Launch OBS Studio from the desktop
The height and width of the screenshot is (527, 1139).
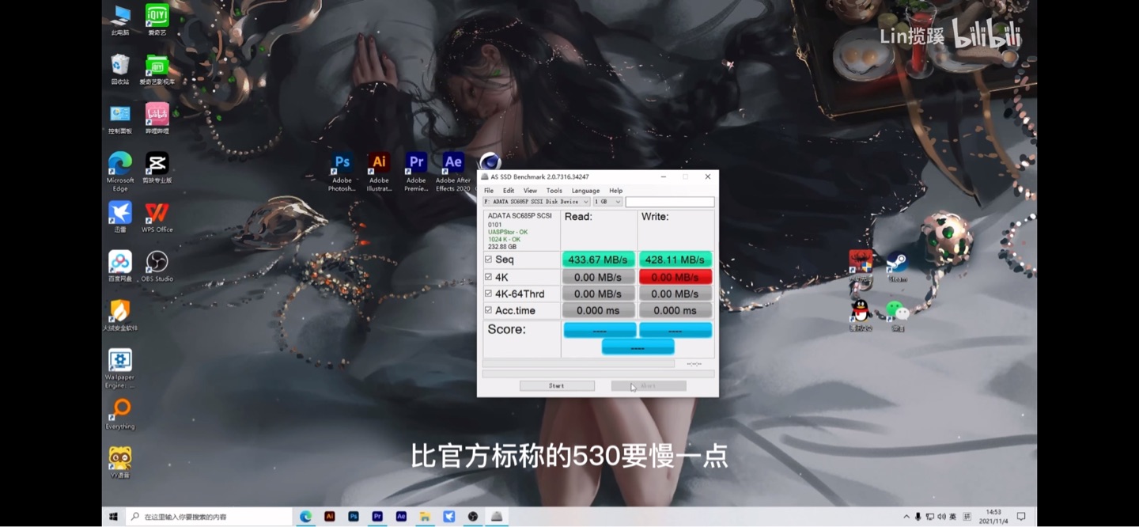(157, 265)
